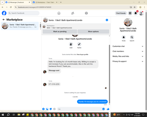The height and width of the screenshot is (117, 147).
Task: Attach a photo file to message
Action: (47, 109)
